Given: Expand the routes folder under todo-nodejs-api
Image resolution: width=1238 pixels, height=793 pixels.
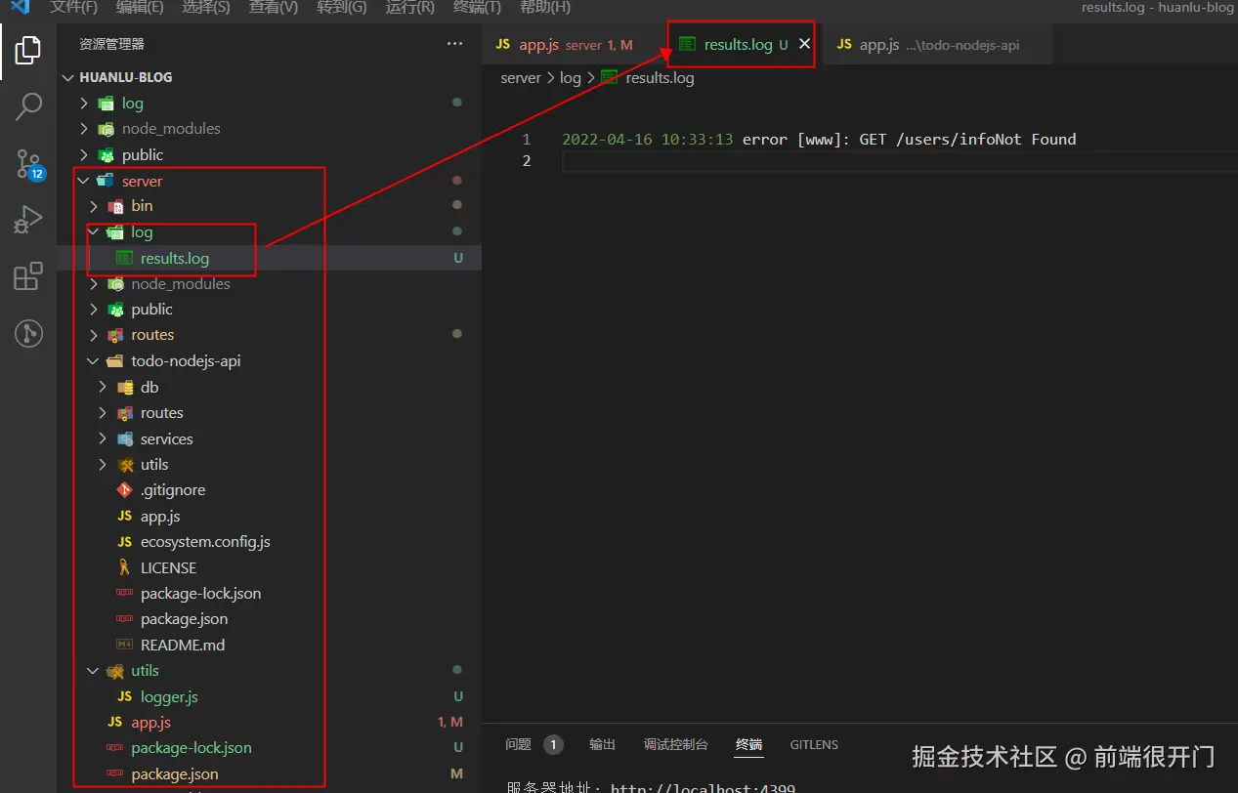Looking at the screenshot, I should pos(103,413).
